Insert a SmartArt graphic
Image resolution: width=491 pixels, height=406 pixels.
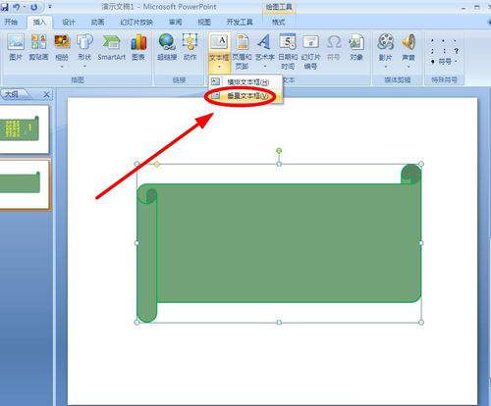tap(112, 47)
